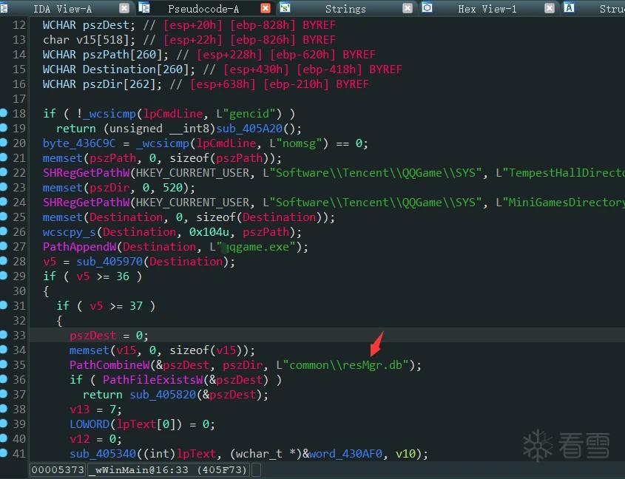
Task: Select the byte_436C9C global variable
Action: pyautogui.click(x=79, y=143)
